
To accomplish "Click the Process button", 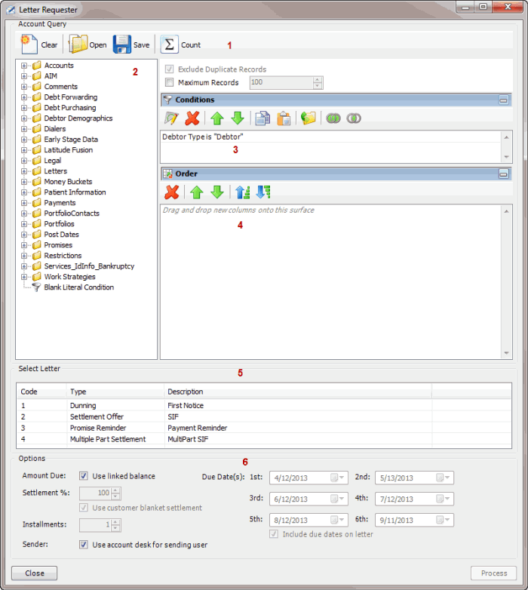I will pyautogui.click(x=494, y=573).
